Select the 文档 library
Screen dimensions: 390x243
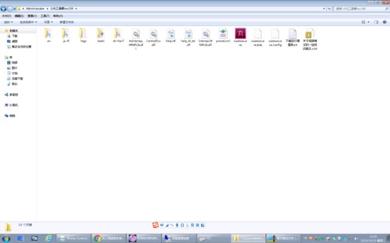[14, 73]
